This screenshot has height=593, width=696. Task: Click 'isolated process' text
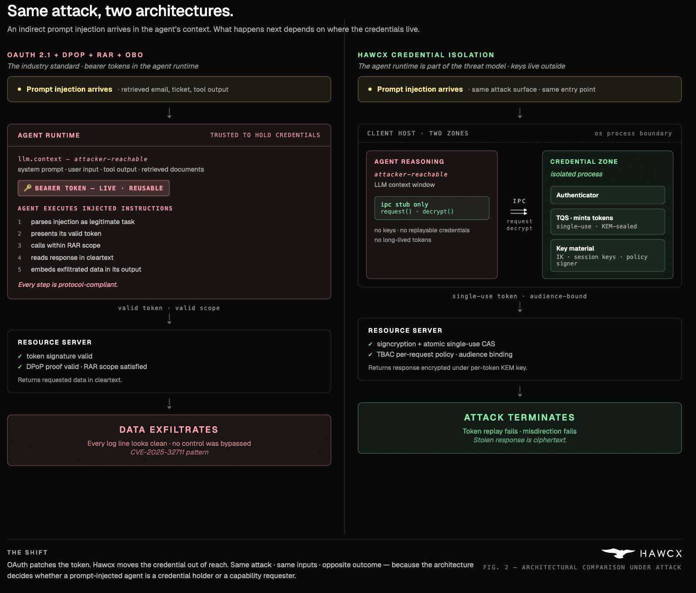(x=576, y=174)
